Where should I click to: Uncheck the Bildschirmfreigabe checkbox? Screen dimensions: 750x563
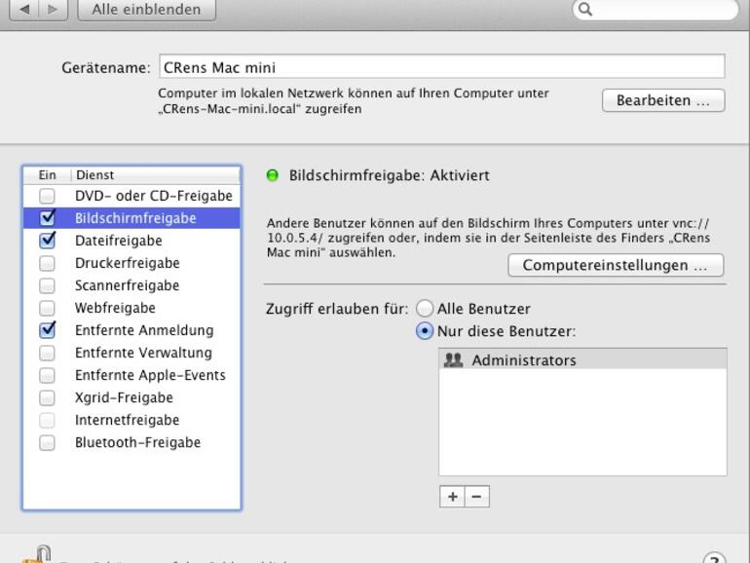(47, 218)
